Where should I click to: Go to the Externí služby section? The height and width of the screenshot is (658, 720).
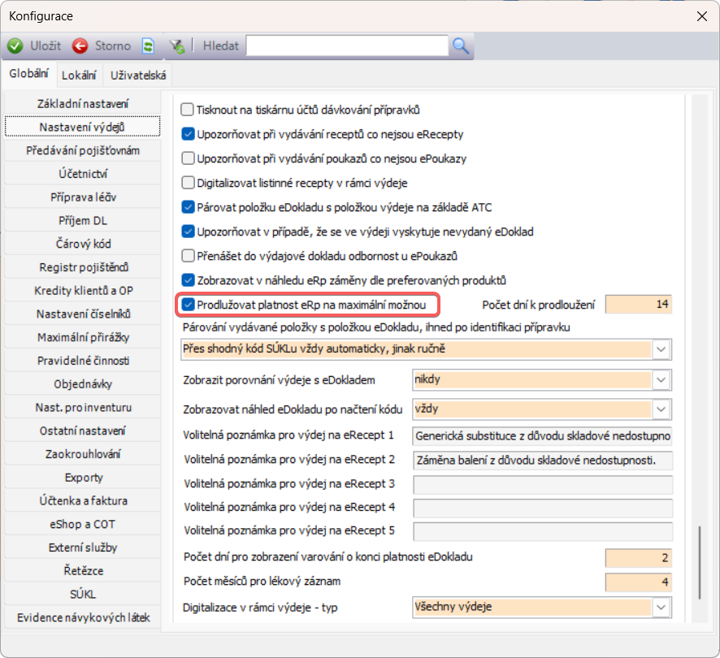click(x=83, y=548)
